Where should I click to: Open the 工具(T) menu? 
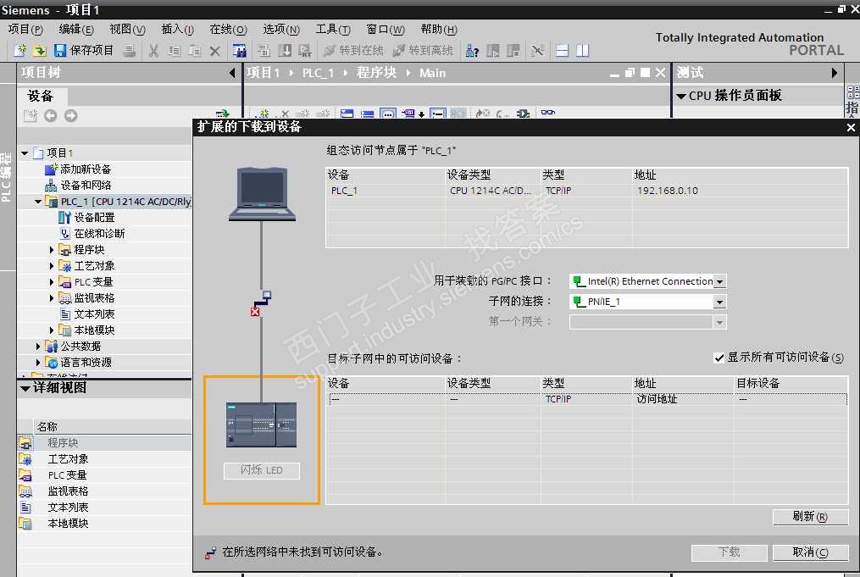333,29
